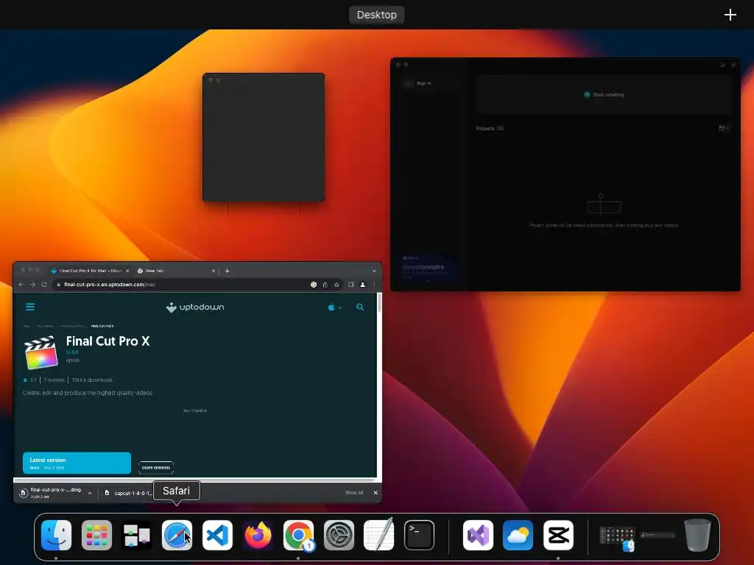Click the Mission Control icon in the Dock
Screen dimensions: 754x565
(137, 536)
